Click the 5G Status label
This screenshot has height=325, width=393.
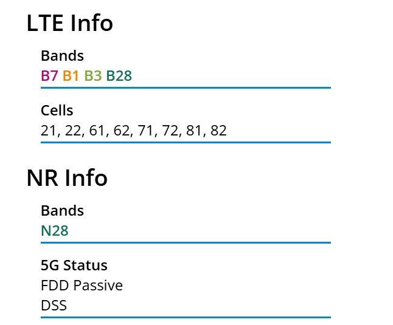(74, 265)
